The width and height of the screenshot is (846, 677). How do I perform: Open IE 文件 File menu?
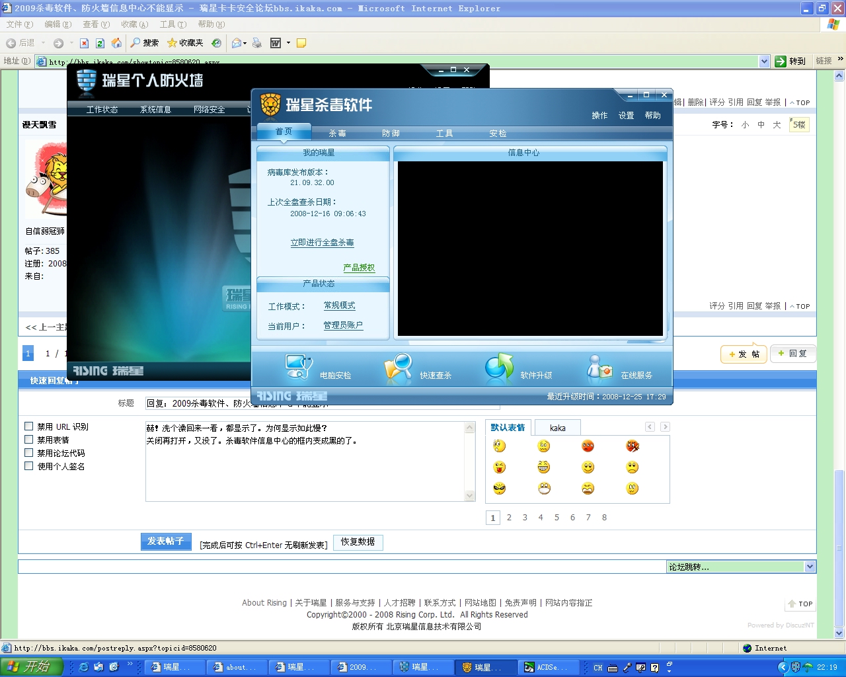pyautogui.click(x=19, y=24)
